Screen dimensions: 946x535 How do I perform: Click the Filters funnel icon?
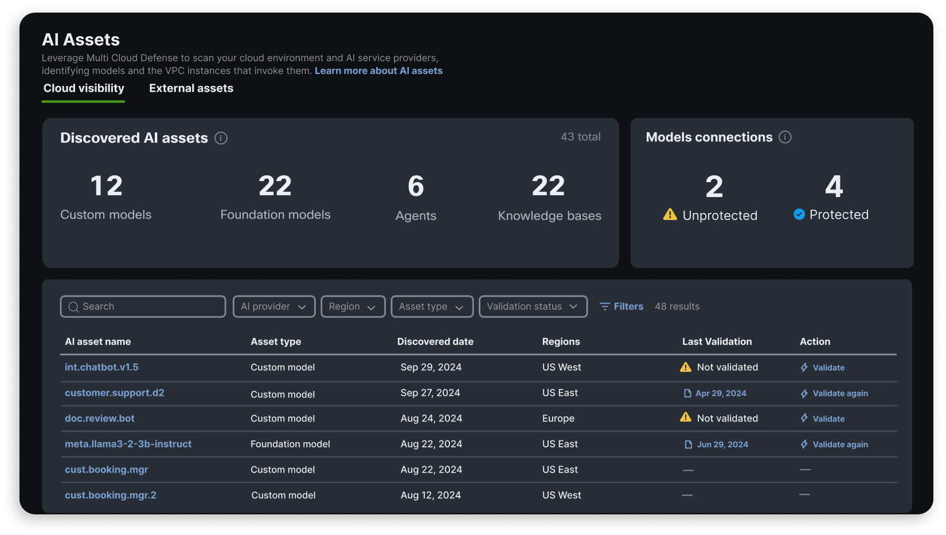click(605, 306)
